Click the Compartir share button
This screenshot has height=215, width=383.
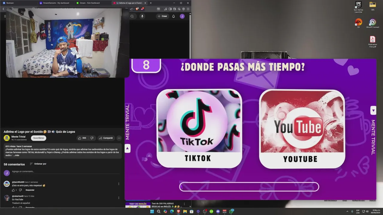click(x=106, y=138)
